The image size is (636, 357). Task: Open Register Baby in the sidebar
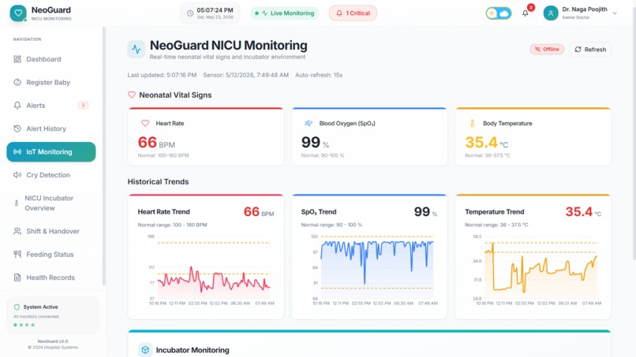point(51,82)
